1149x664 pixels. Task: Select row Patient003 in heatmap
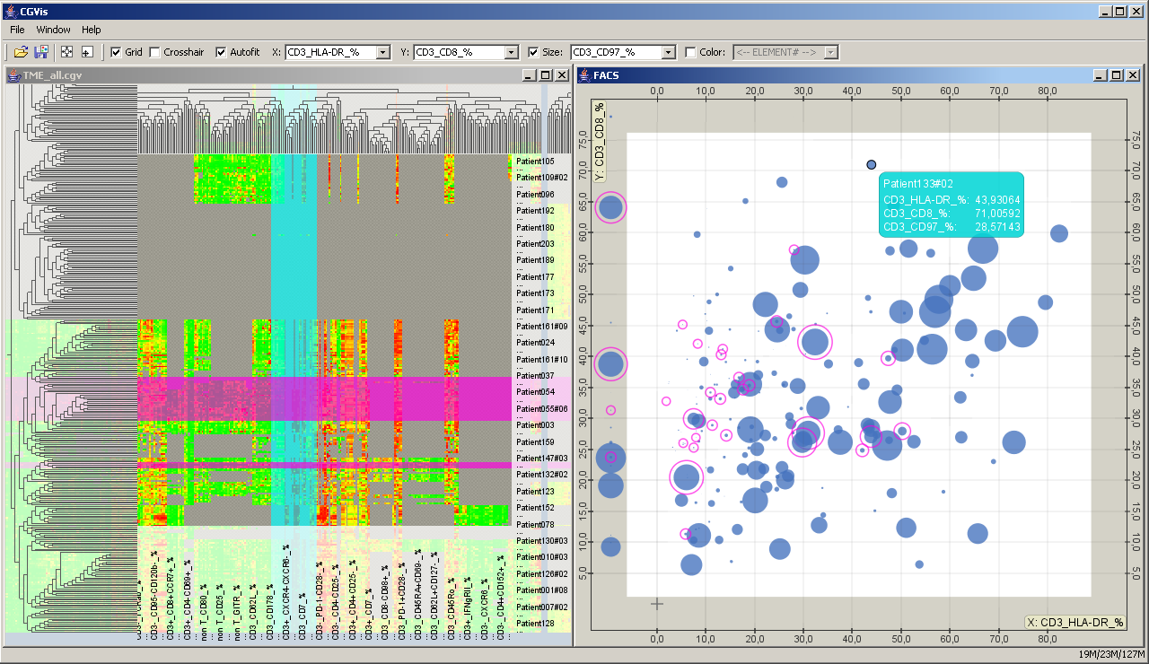click(x=534, y=425)
